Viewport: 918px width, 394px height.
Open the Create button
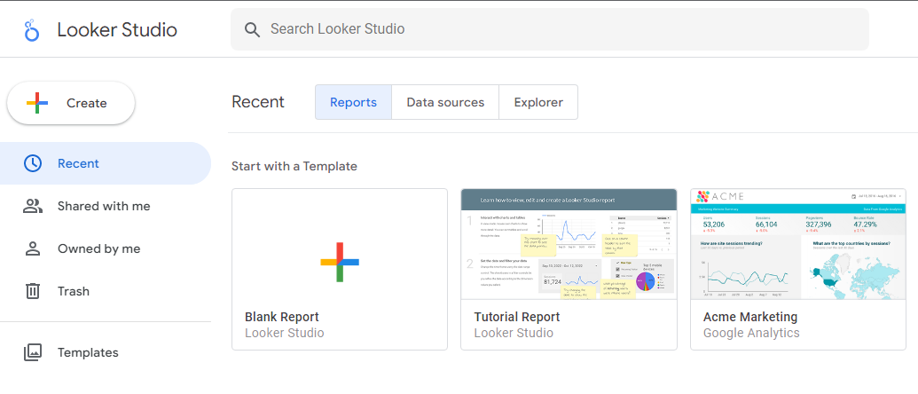pos(71,103)
